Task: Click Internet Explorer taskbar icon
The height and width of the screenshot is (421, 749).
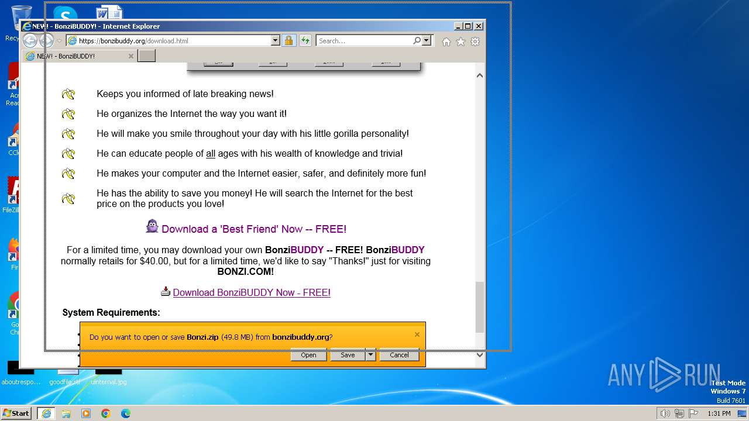Action: (x=46, y=413)
